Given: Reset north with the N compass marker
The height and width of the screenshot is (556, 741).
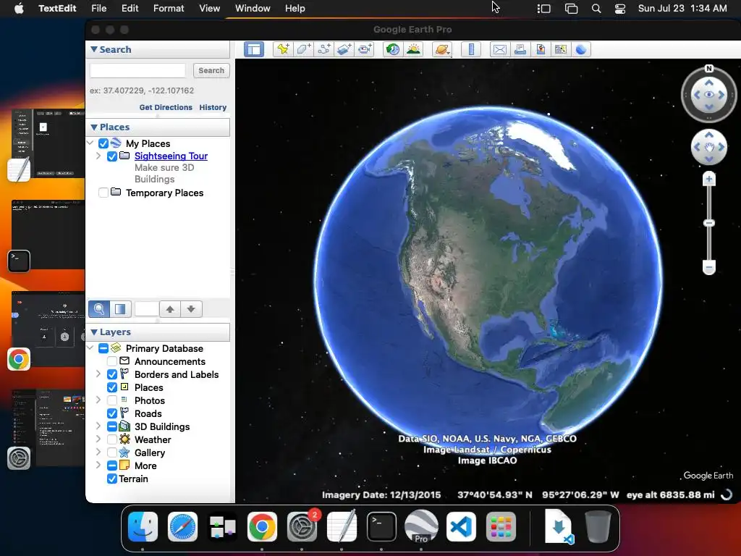Looking at the screenshot, I should click(709, 69).
